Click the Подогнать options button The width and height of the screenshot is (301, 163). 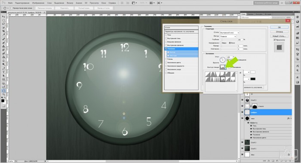click(x=64, y=8)
